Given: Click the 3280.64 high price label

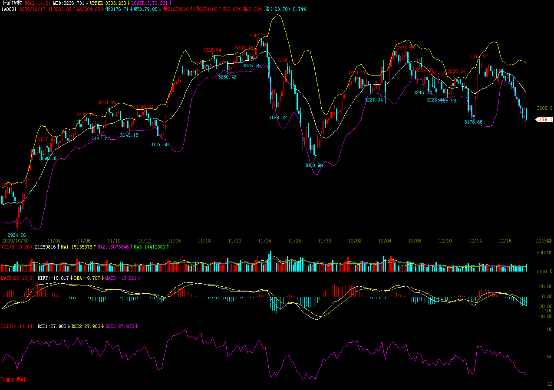Looking at the screenshot, I should [x=456, y=71].
